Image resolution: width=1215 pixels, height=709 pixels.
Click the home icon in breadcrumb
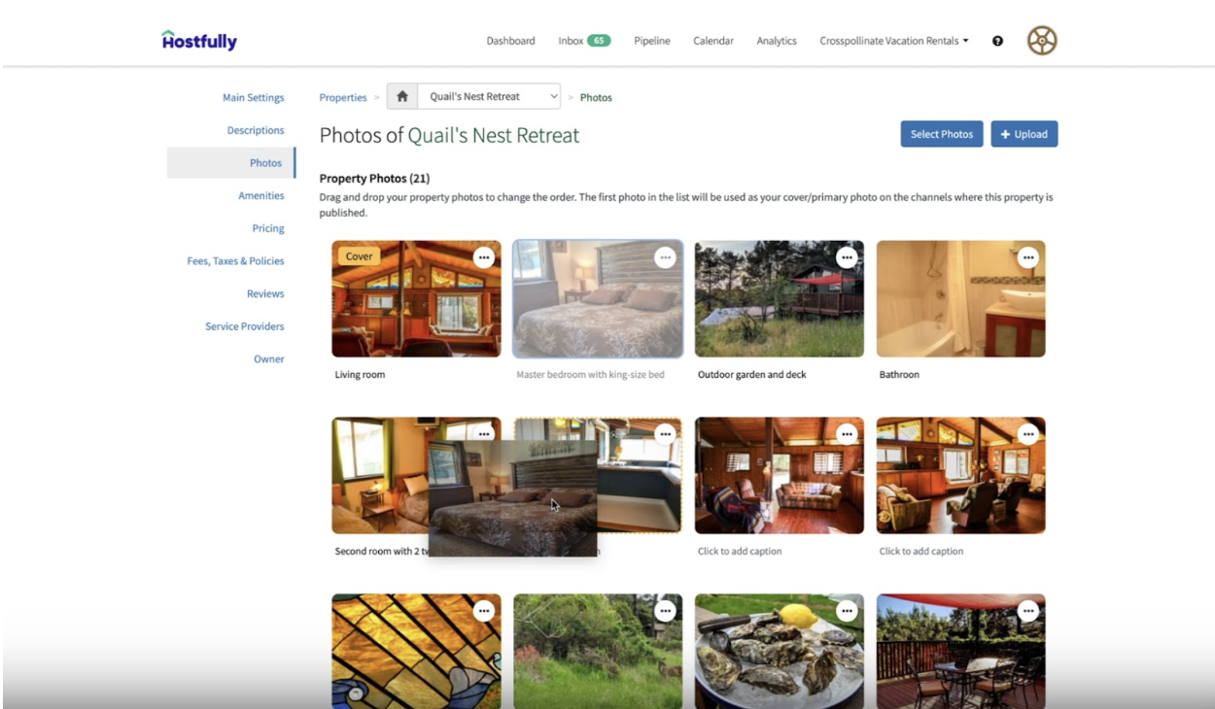coord(402,97)
